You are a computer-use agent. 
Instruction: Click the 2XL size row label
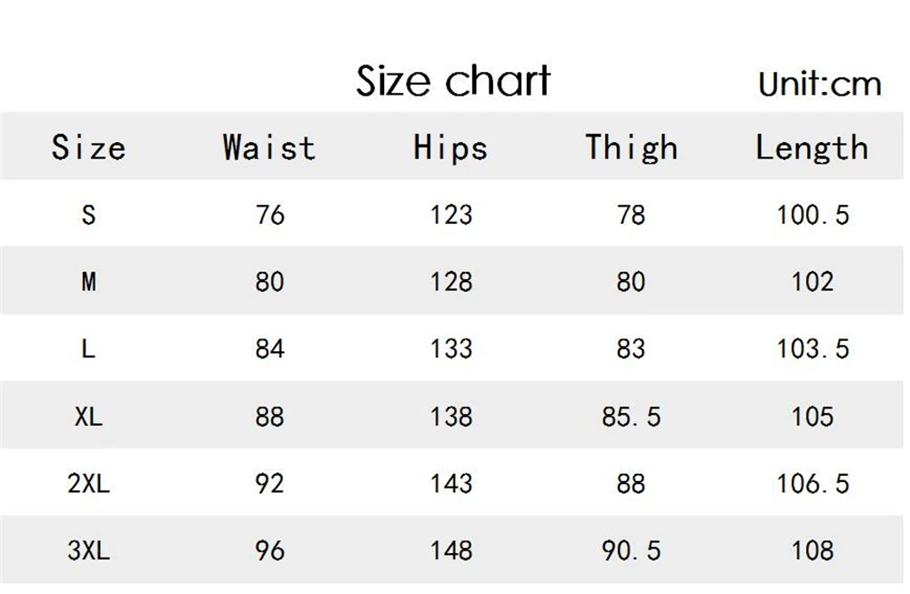(x=88, y=483)
